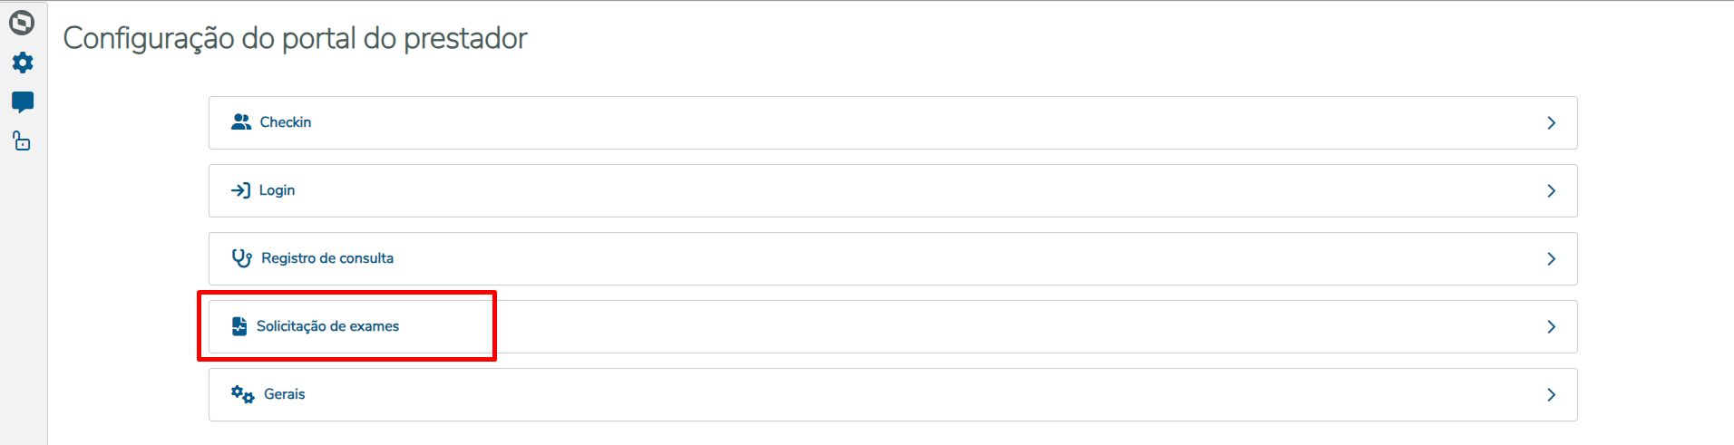
Task: Click the document icon for Solicitação de exames
Action: pos(239,326)
